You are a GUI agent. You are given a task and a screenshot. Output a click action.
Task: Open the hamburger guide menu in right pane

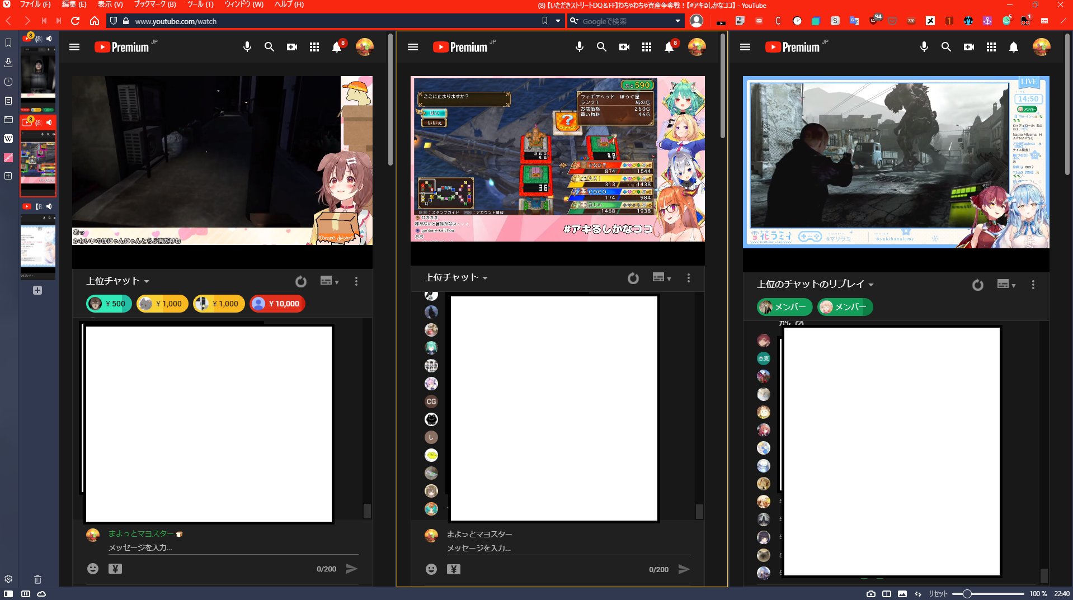745,47
